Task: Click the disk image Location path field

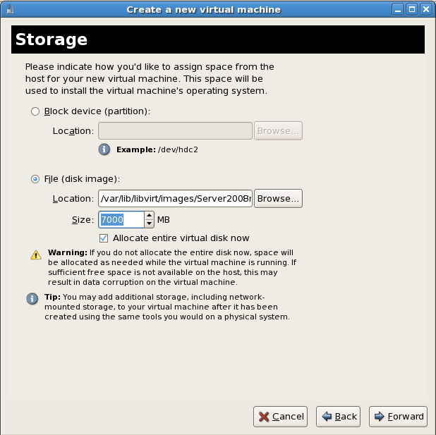Action: pos(175,198)
